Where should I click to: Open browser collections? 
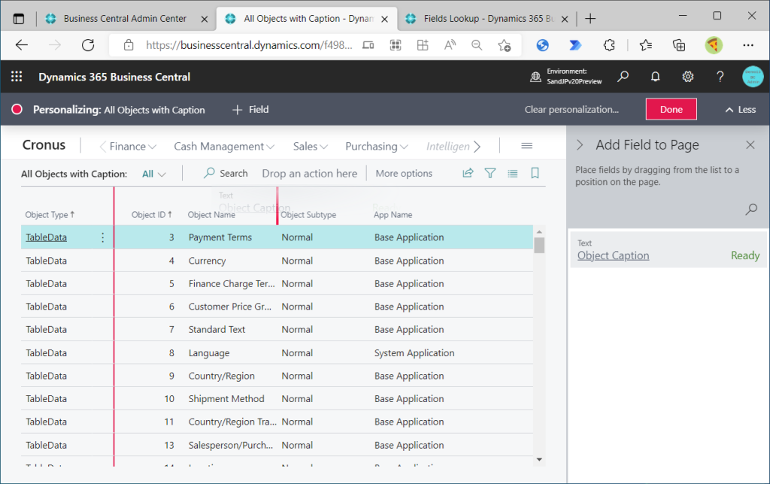pos(679,45)
